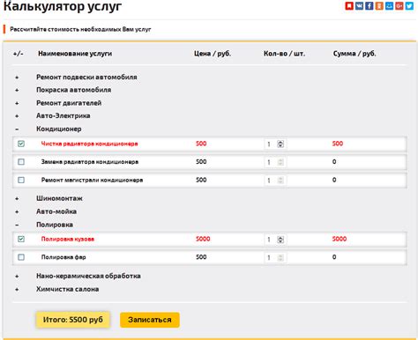Viewport: 418px width, 340px height.
Task: Adjust quantity stepper for Чистка радиатора кондиционера
Action: tap(280, 144)
